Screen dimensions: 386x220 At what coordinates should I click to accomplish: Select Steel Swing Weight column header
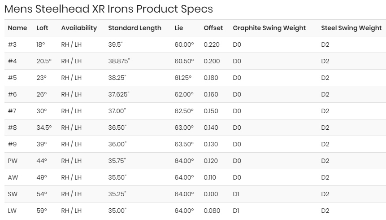click(x=351, y=28)
